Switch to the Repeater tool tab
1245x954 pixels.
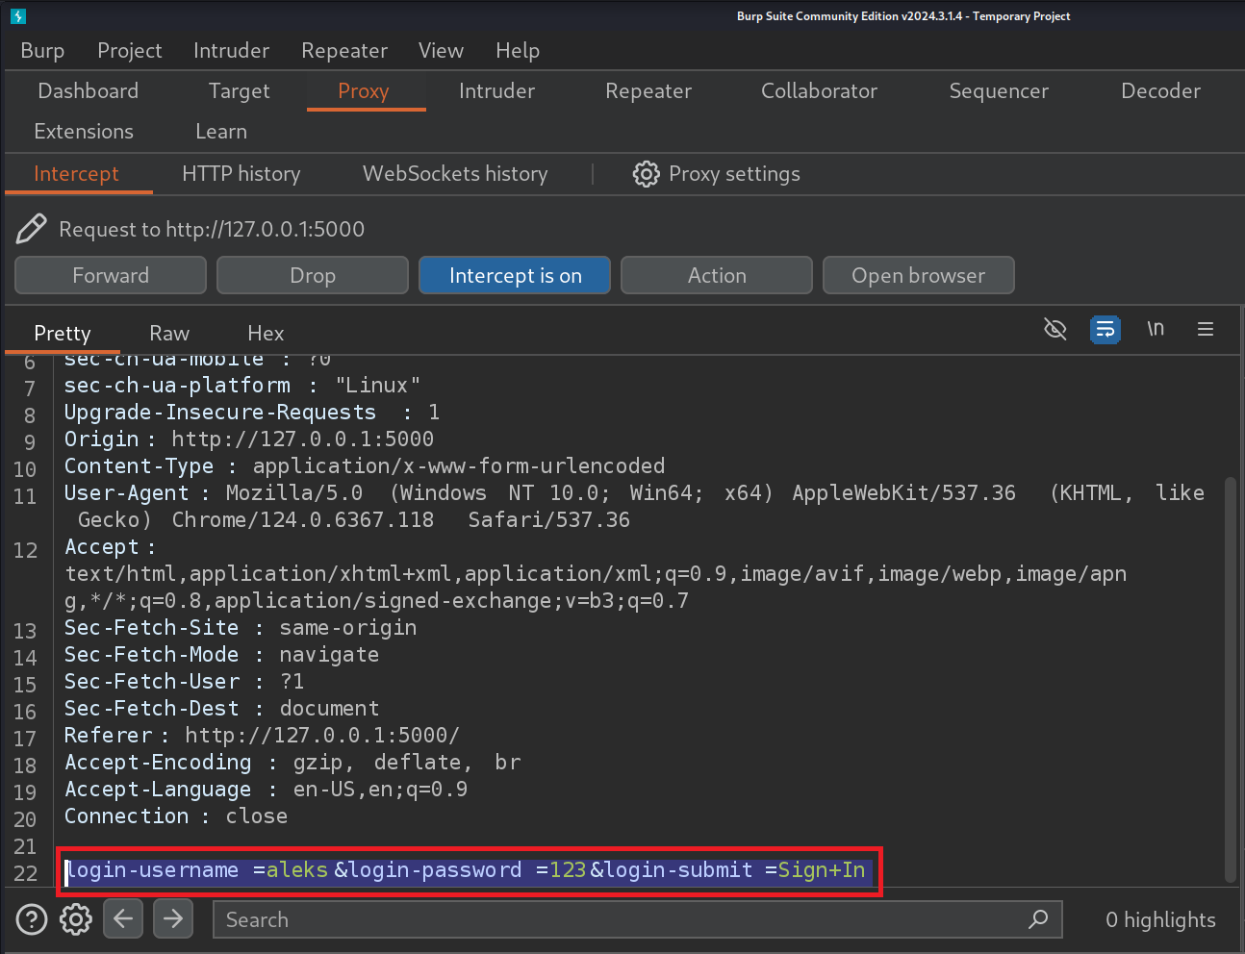648,90
